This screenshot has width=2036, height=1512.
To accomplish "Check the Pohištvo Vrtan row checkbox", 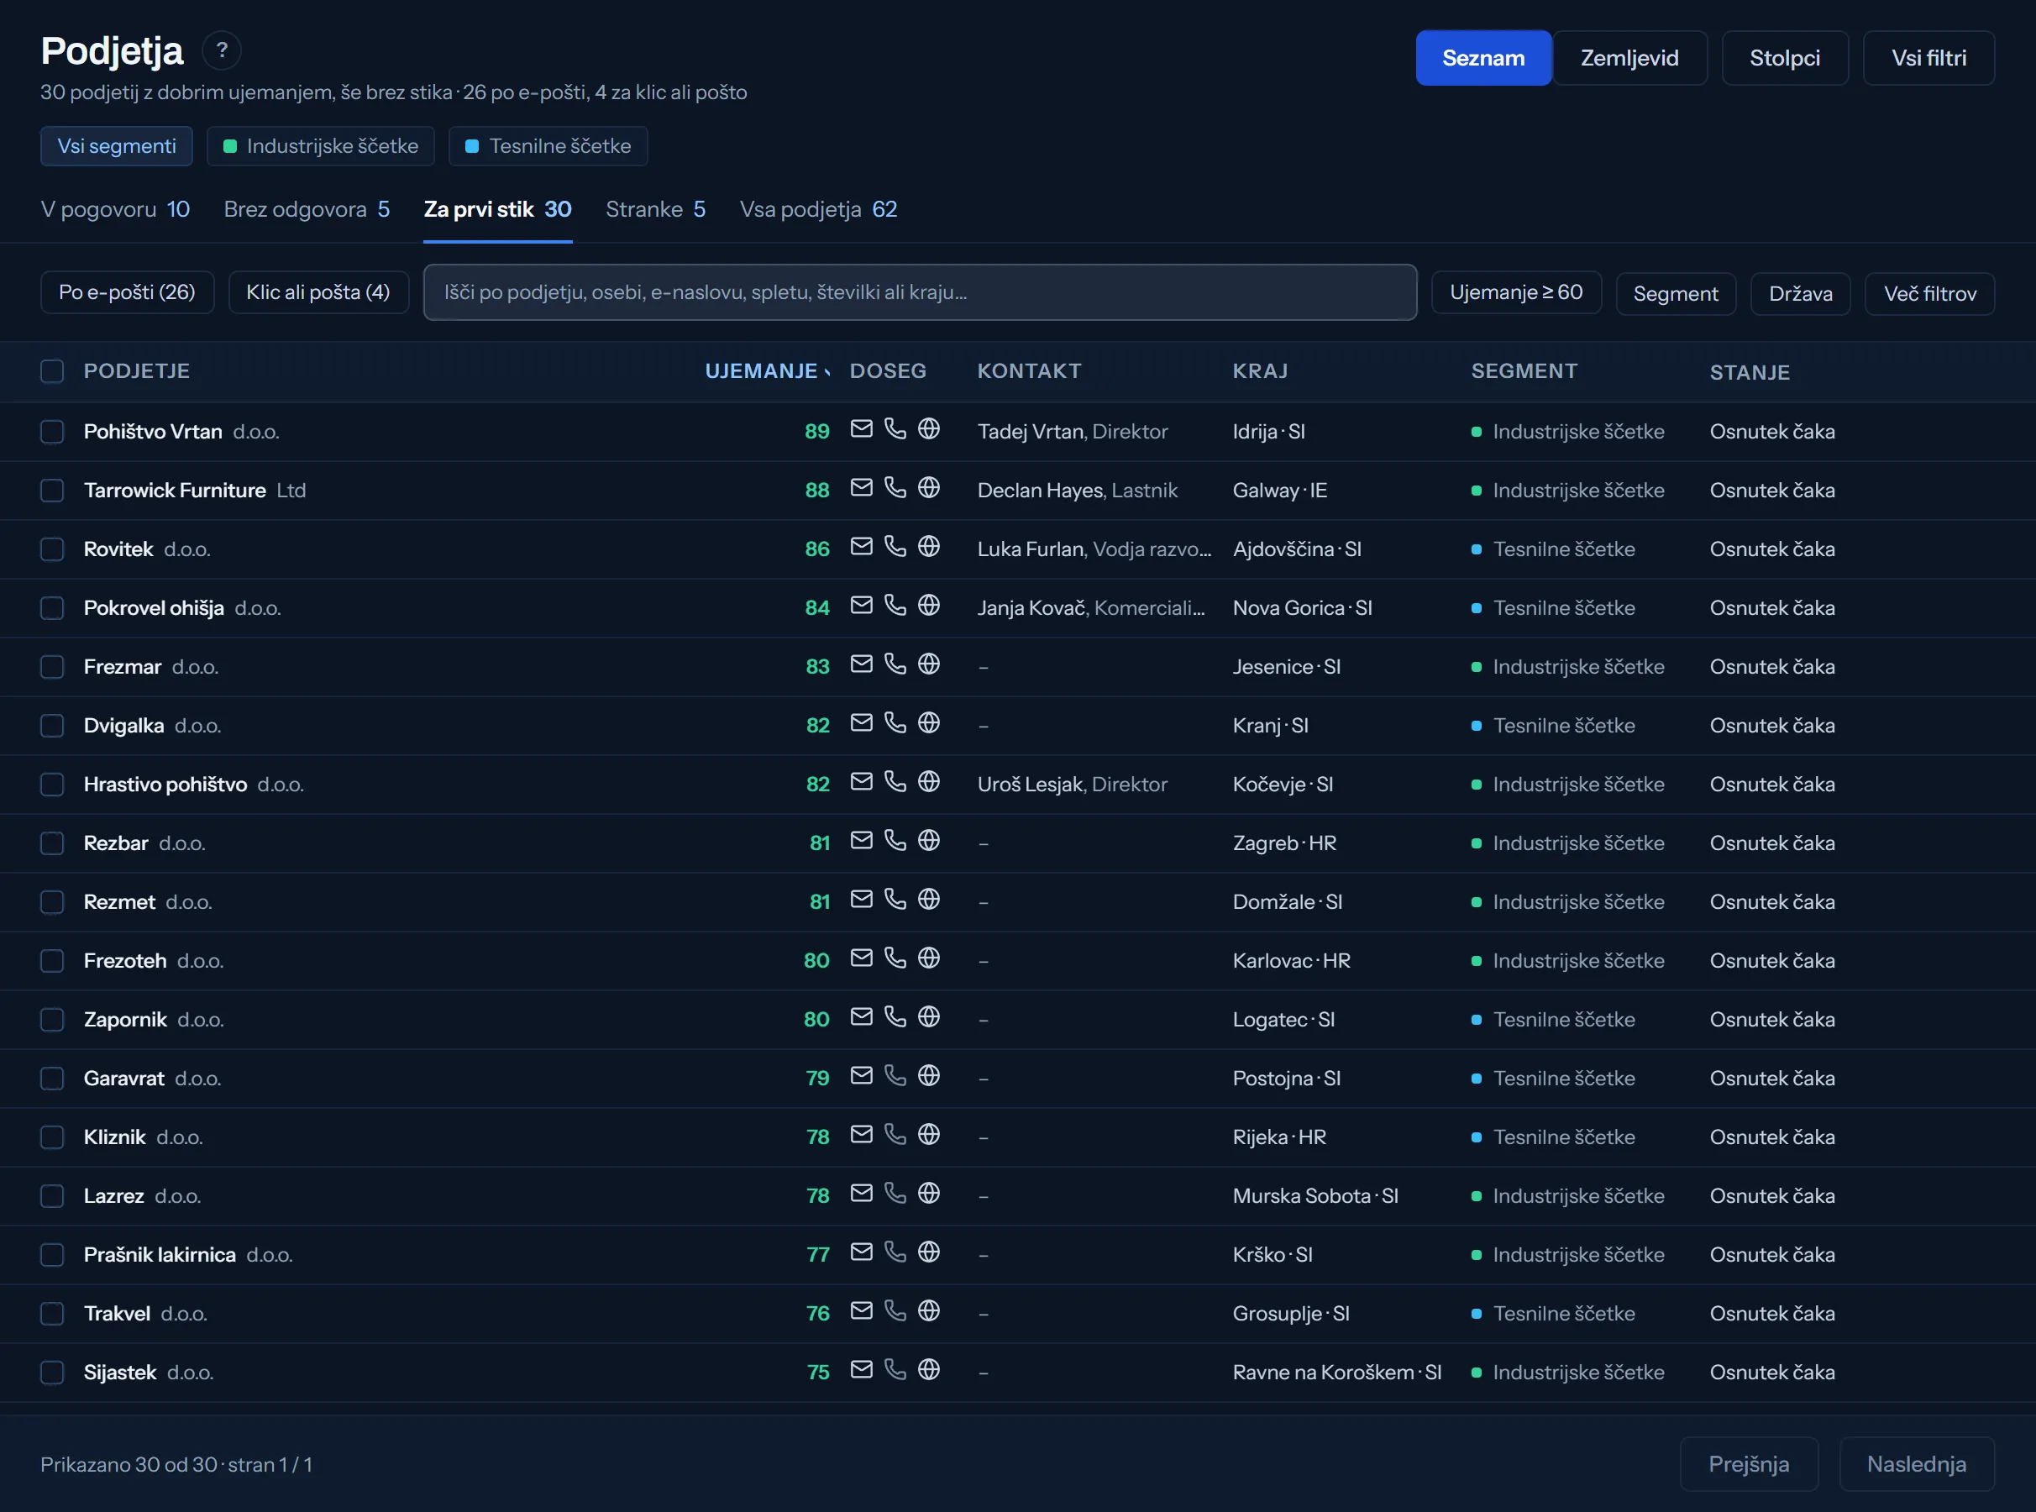I will [52, 432].
